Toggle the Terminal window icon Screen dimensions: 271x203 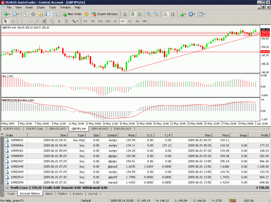(x=48, y=14)
